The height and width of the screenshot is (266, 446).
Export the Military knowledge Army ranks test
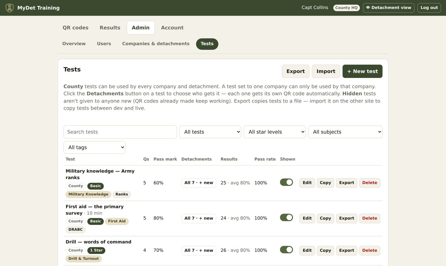click(x=347, y=183)
